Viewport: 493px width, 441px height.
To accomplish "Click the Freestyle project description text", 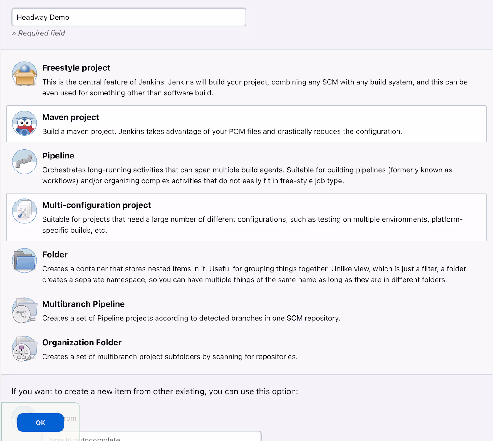I will click(255, 87).
